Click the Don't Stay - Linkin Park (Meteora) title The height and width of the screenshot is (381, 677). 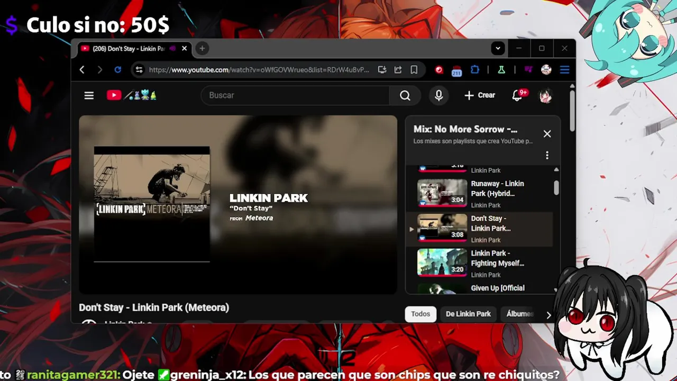[154, 307]
